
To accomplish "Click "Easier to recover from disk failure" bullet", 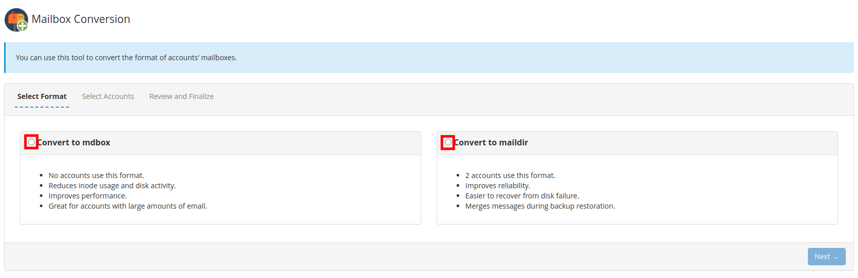I will point(522,196).
